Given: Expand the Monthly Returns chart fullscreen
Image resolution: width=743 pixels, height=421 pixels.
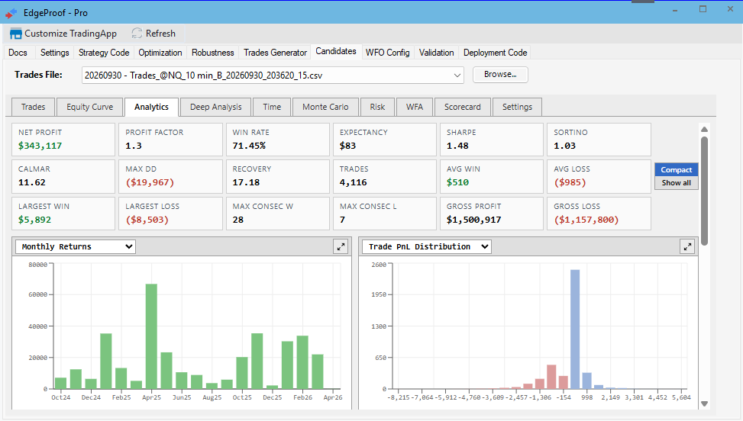Looking at the screenshot, I should click(x=341, y=246).
